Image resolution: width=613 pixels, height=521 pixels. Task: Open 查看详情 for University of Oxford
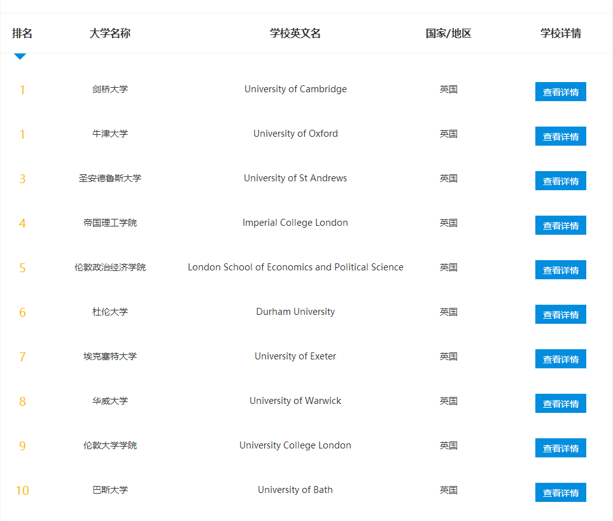(x=561, y=136)
